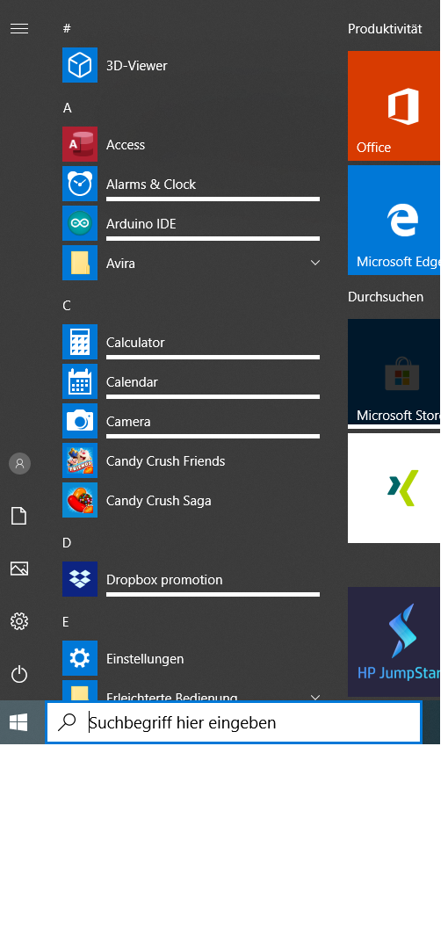
Task: Click the Access label text
Action: [x=126, y=145]
